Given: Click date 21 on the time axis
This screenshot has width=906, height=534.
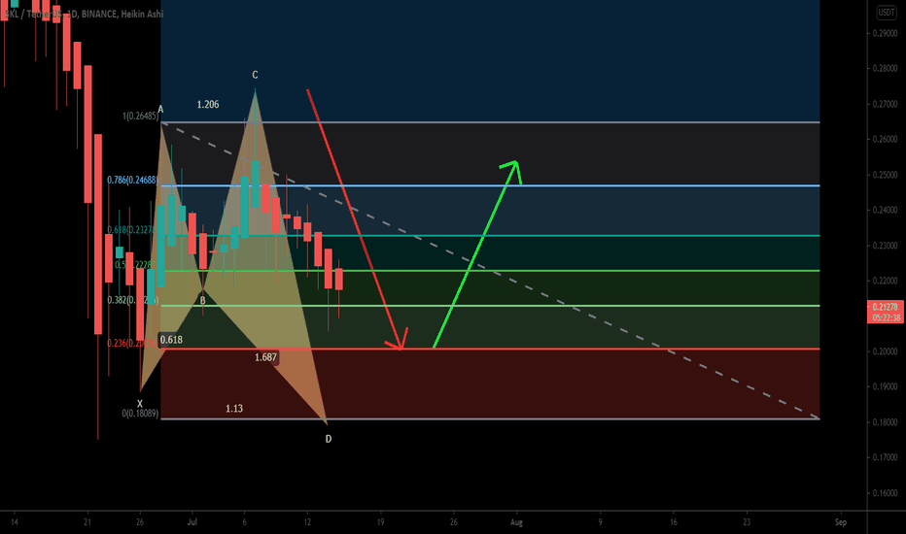Looking at the screenshot, I should point(87,522).
